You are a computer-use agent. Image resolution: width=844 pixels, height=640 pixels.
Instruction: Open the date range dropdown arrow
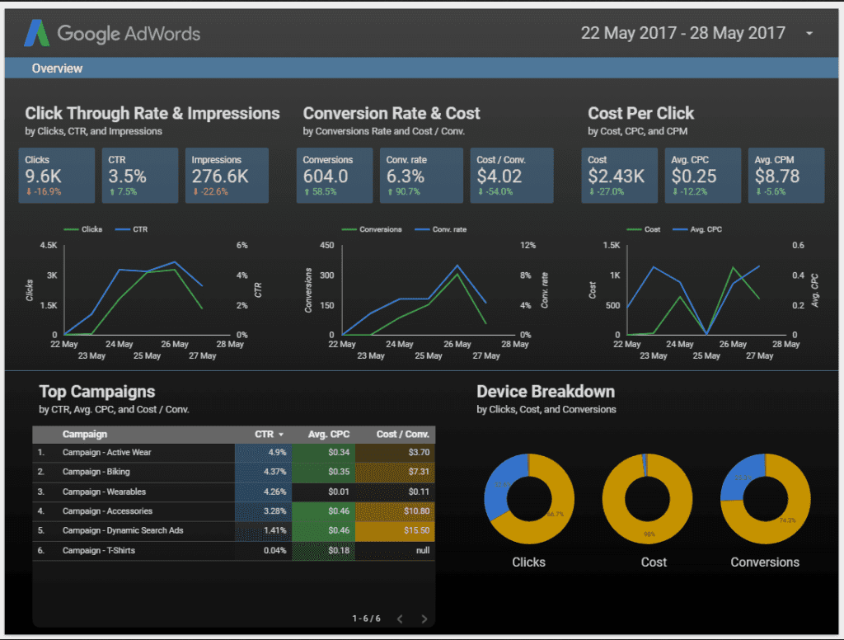point(809,34)
